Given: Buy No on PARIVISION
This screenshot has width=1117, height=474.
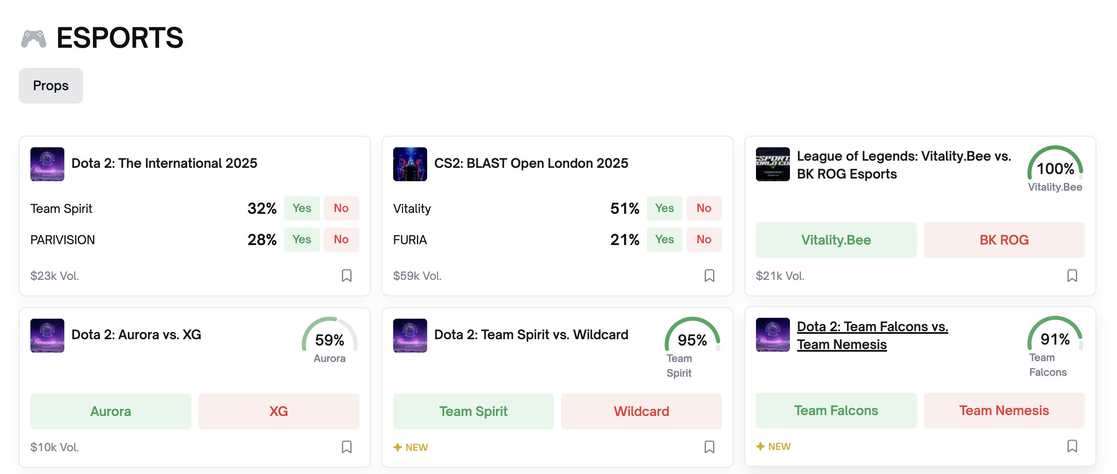Looking at the screenshot, I should coord(341,240).
